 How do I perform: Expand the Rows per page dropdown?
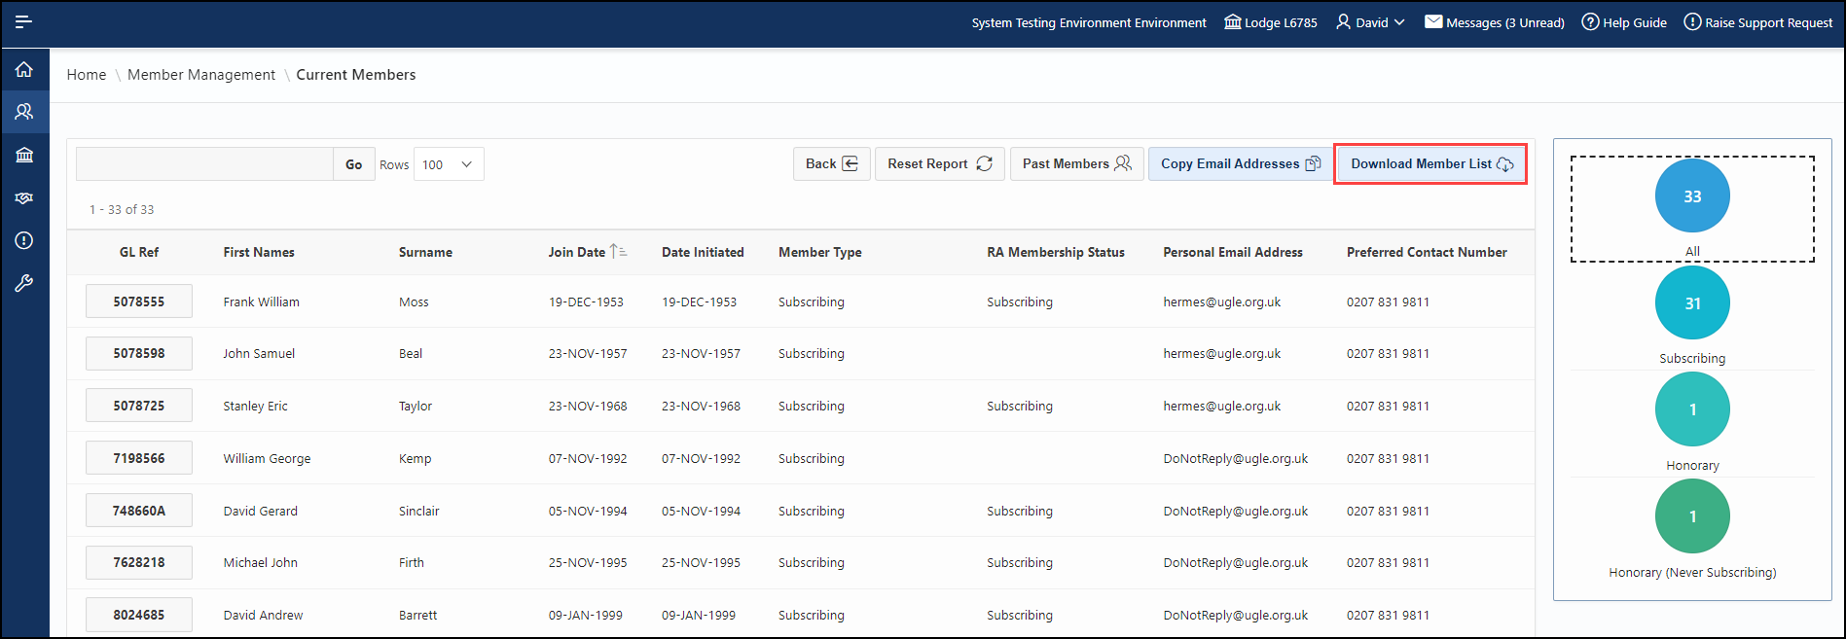click(x=448, y=164)
